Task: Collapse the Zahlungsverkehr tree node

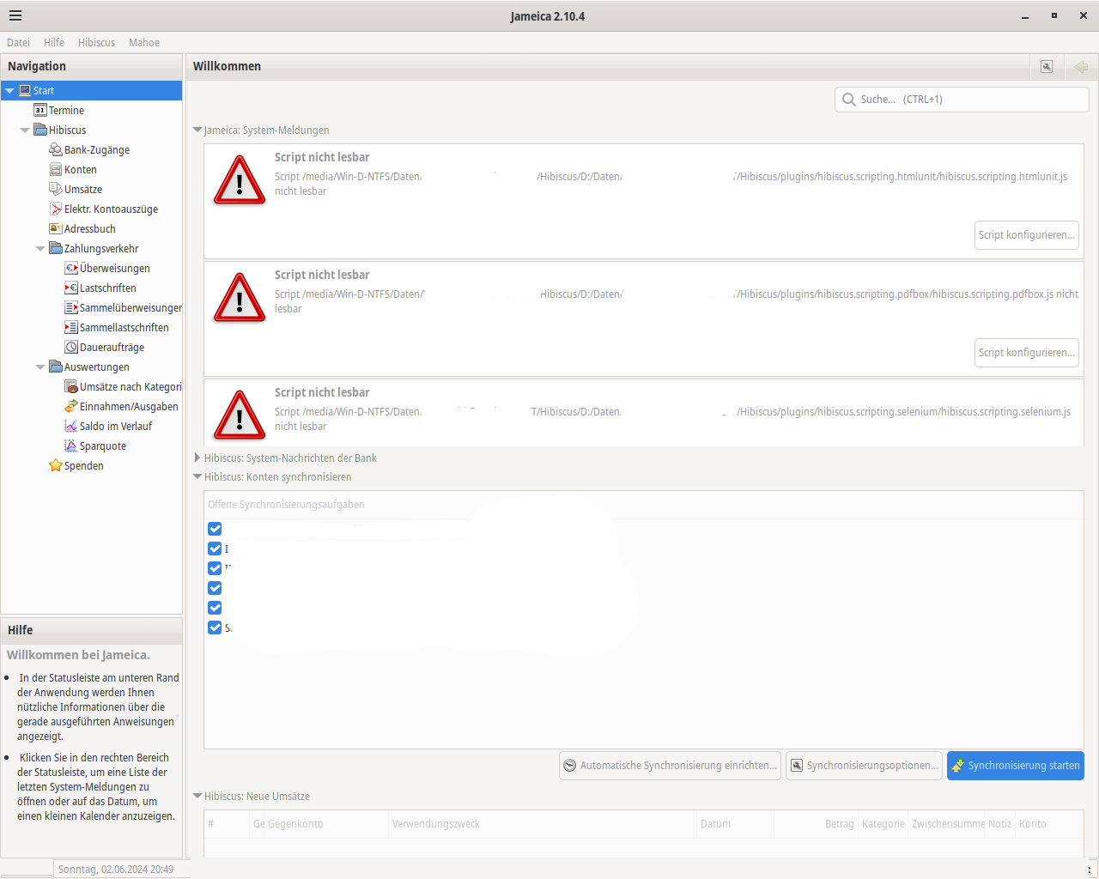Action: coord(40,249)
